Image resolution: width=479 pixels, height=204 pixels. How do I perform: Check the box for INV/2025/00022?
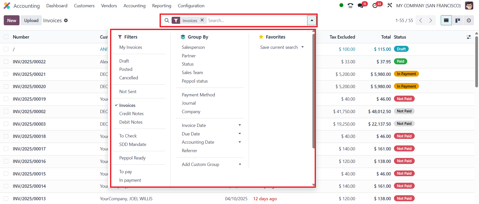[x=6, y=62]
